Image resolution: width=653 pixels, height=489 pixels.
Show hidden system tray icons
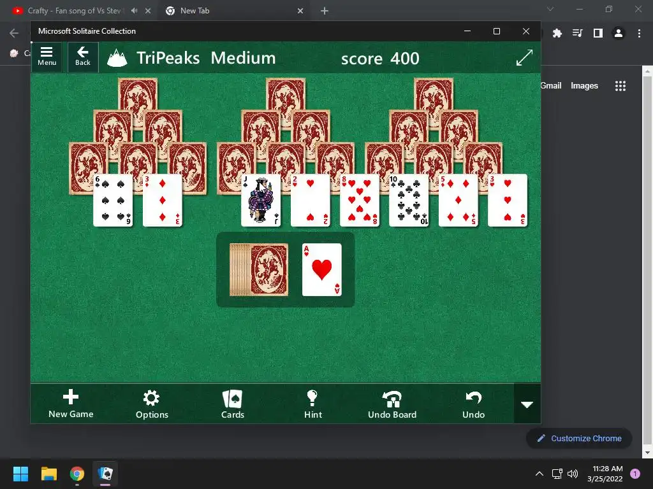tap(539, 474)
